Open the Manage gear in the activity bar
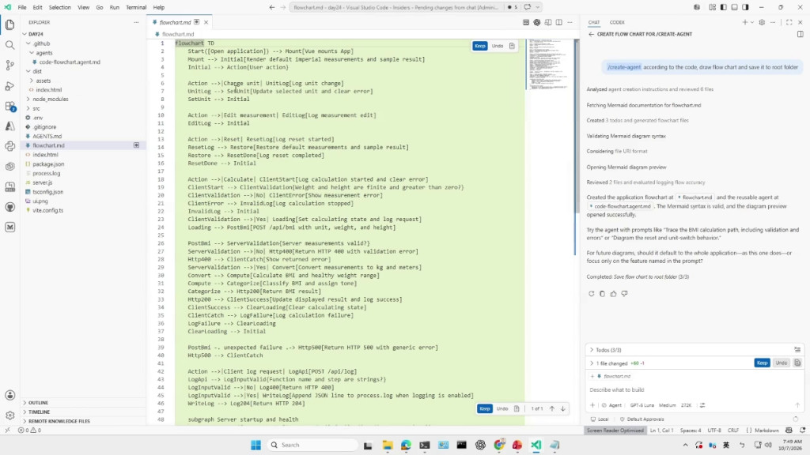The width and height of the screenshot is (810, 455). [x=9, y=416]
